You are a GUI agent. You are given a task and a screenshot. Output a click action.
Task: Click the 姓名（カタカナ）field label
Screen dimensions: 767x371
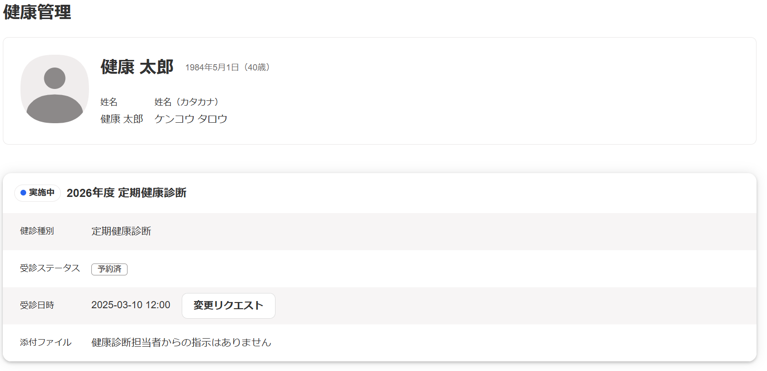pos(187,102)
